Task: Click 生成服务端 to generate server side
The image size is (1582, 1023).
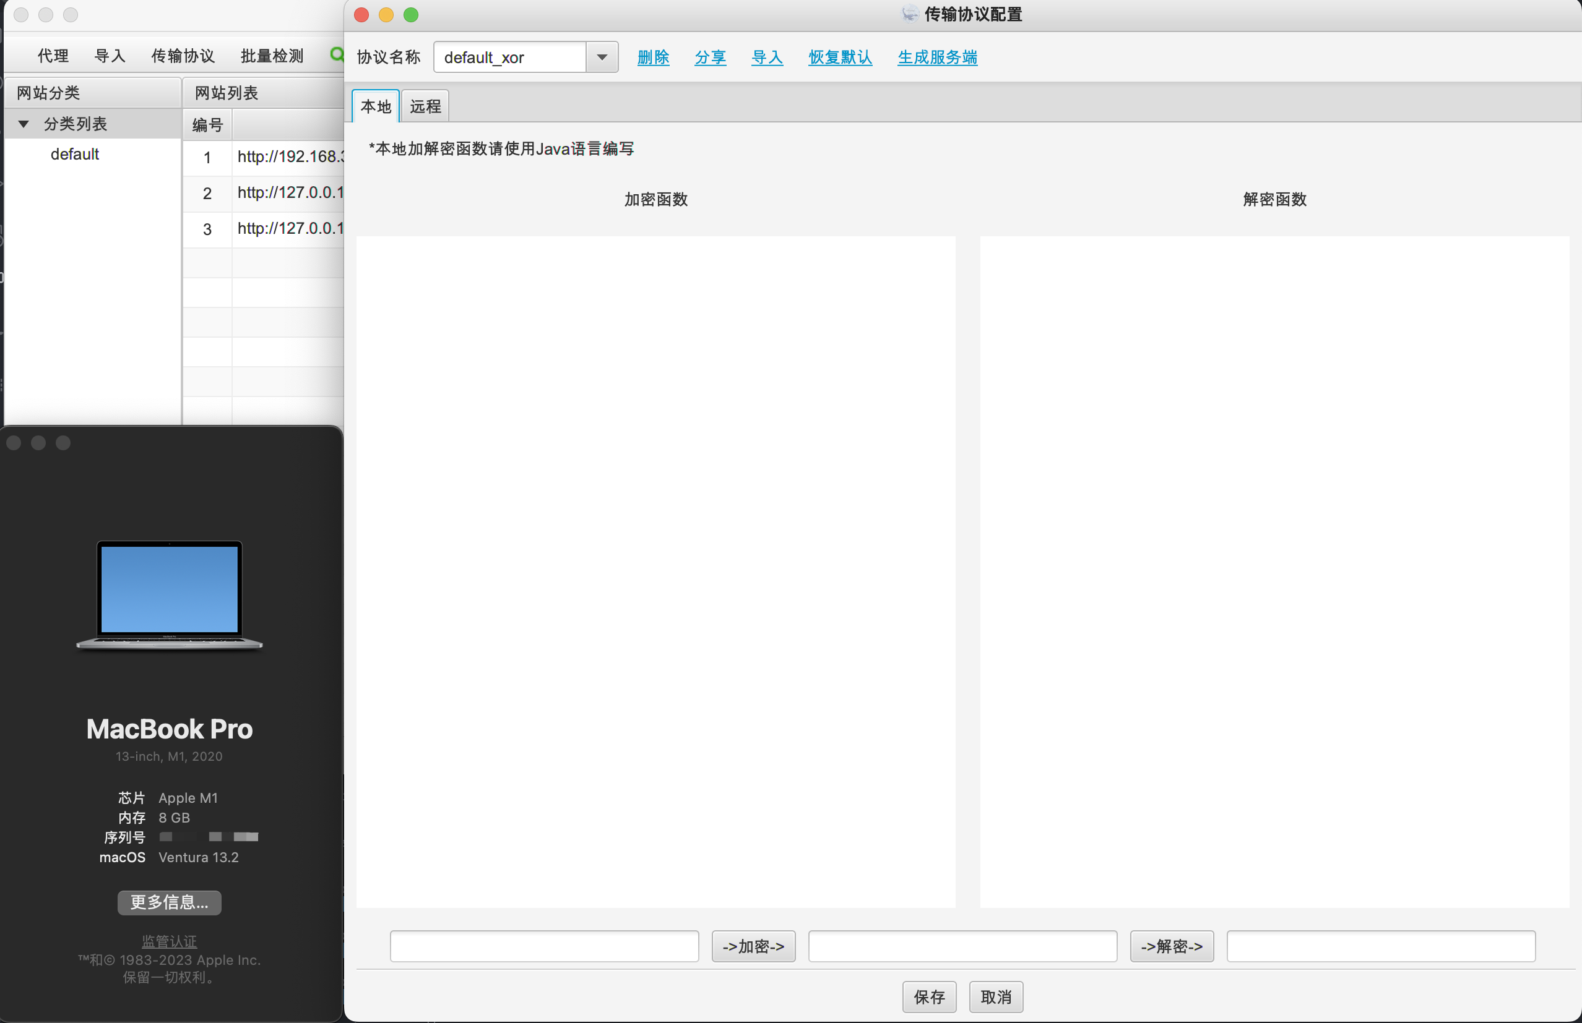Action: click(936, 57)
